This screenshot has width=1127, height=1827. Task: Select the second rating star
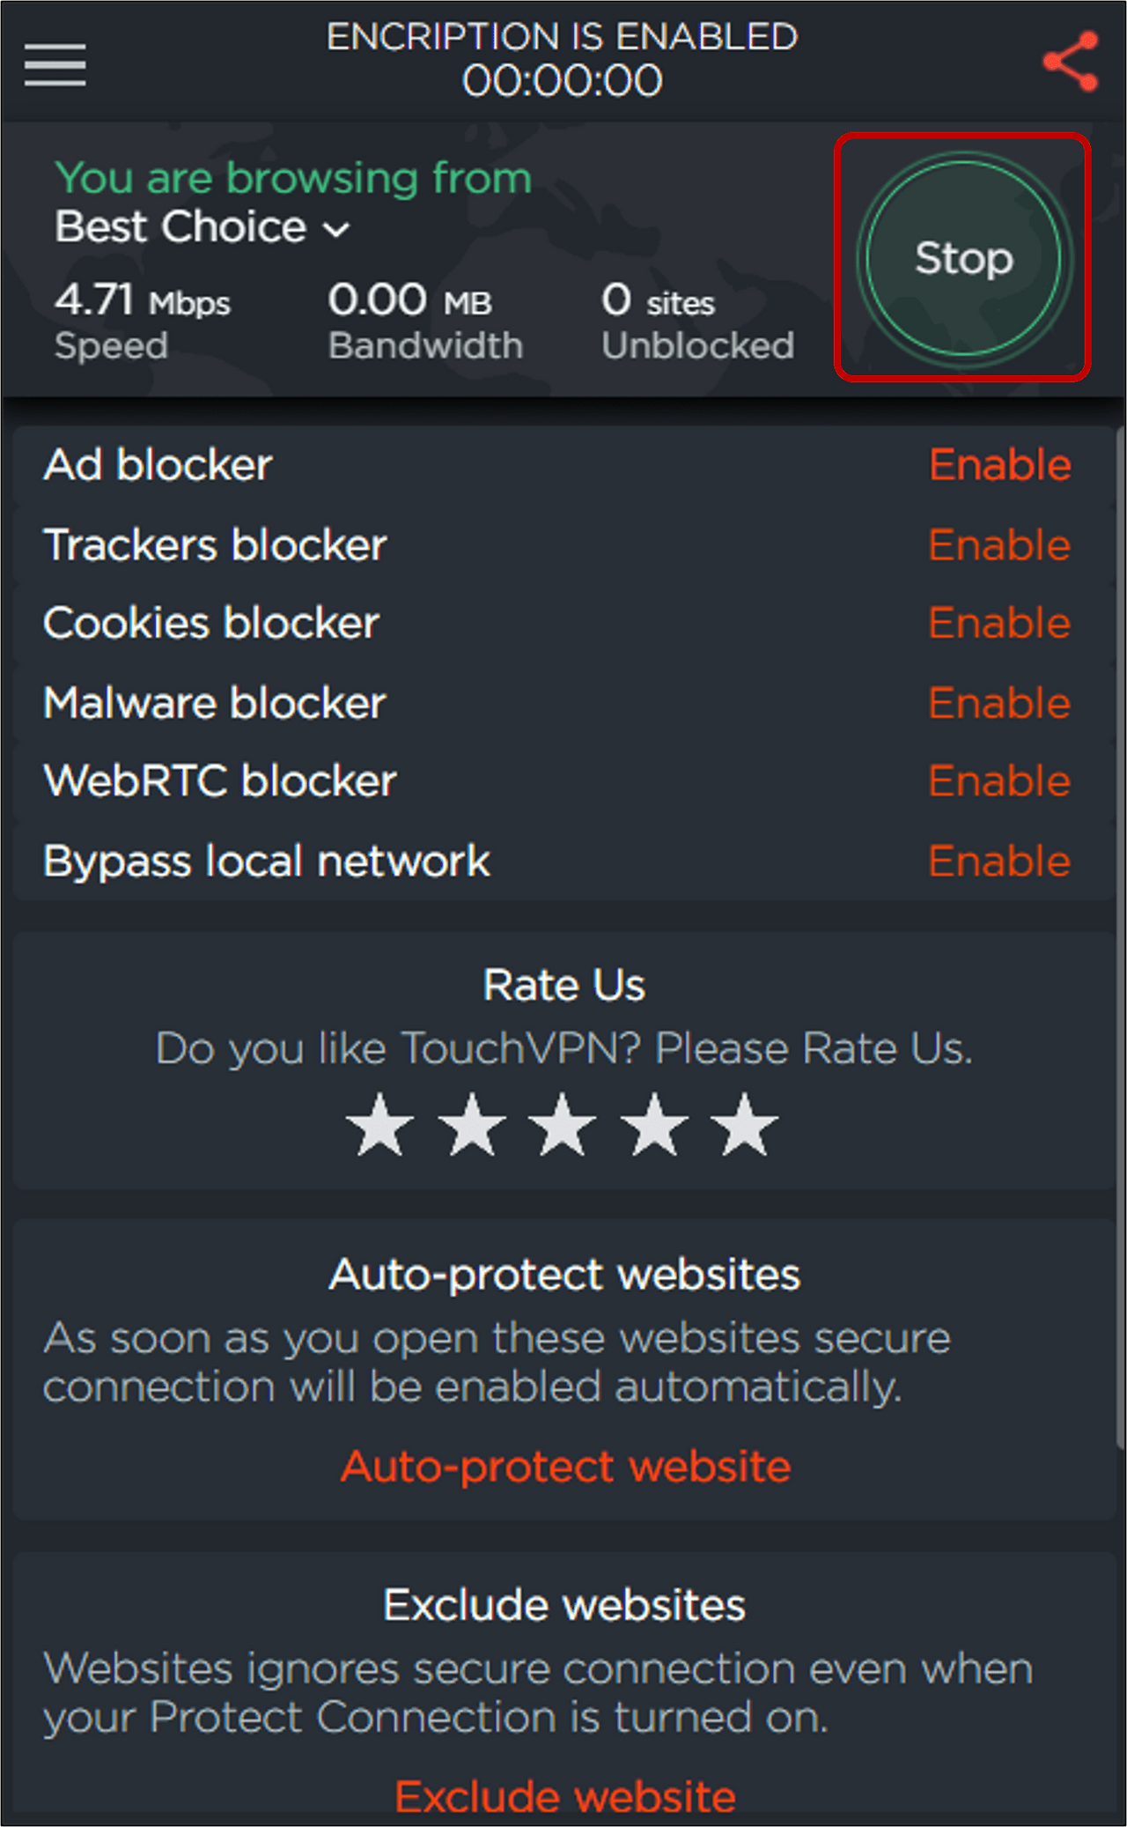(472, 1125)
